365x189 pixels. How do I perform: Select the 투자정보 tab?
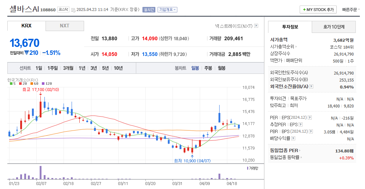[290, 27]
